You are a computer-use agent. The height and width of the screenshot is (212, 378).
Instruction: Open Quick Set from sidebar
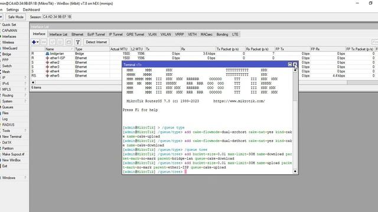coord(9,25)
